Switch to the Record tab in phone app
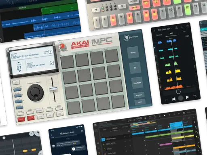 159,35
